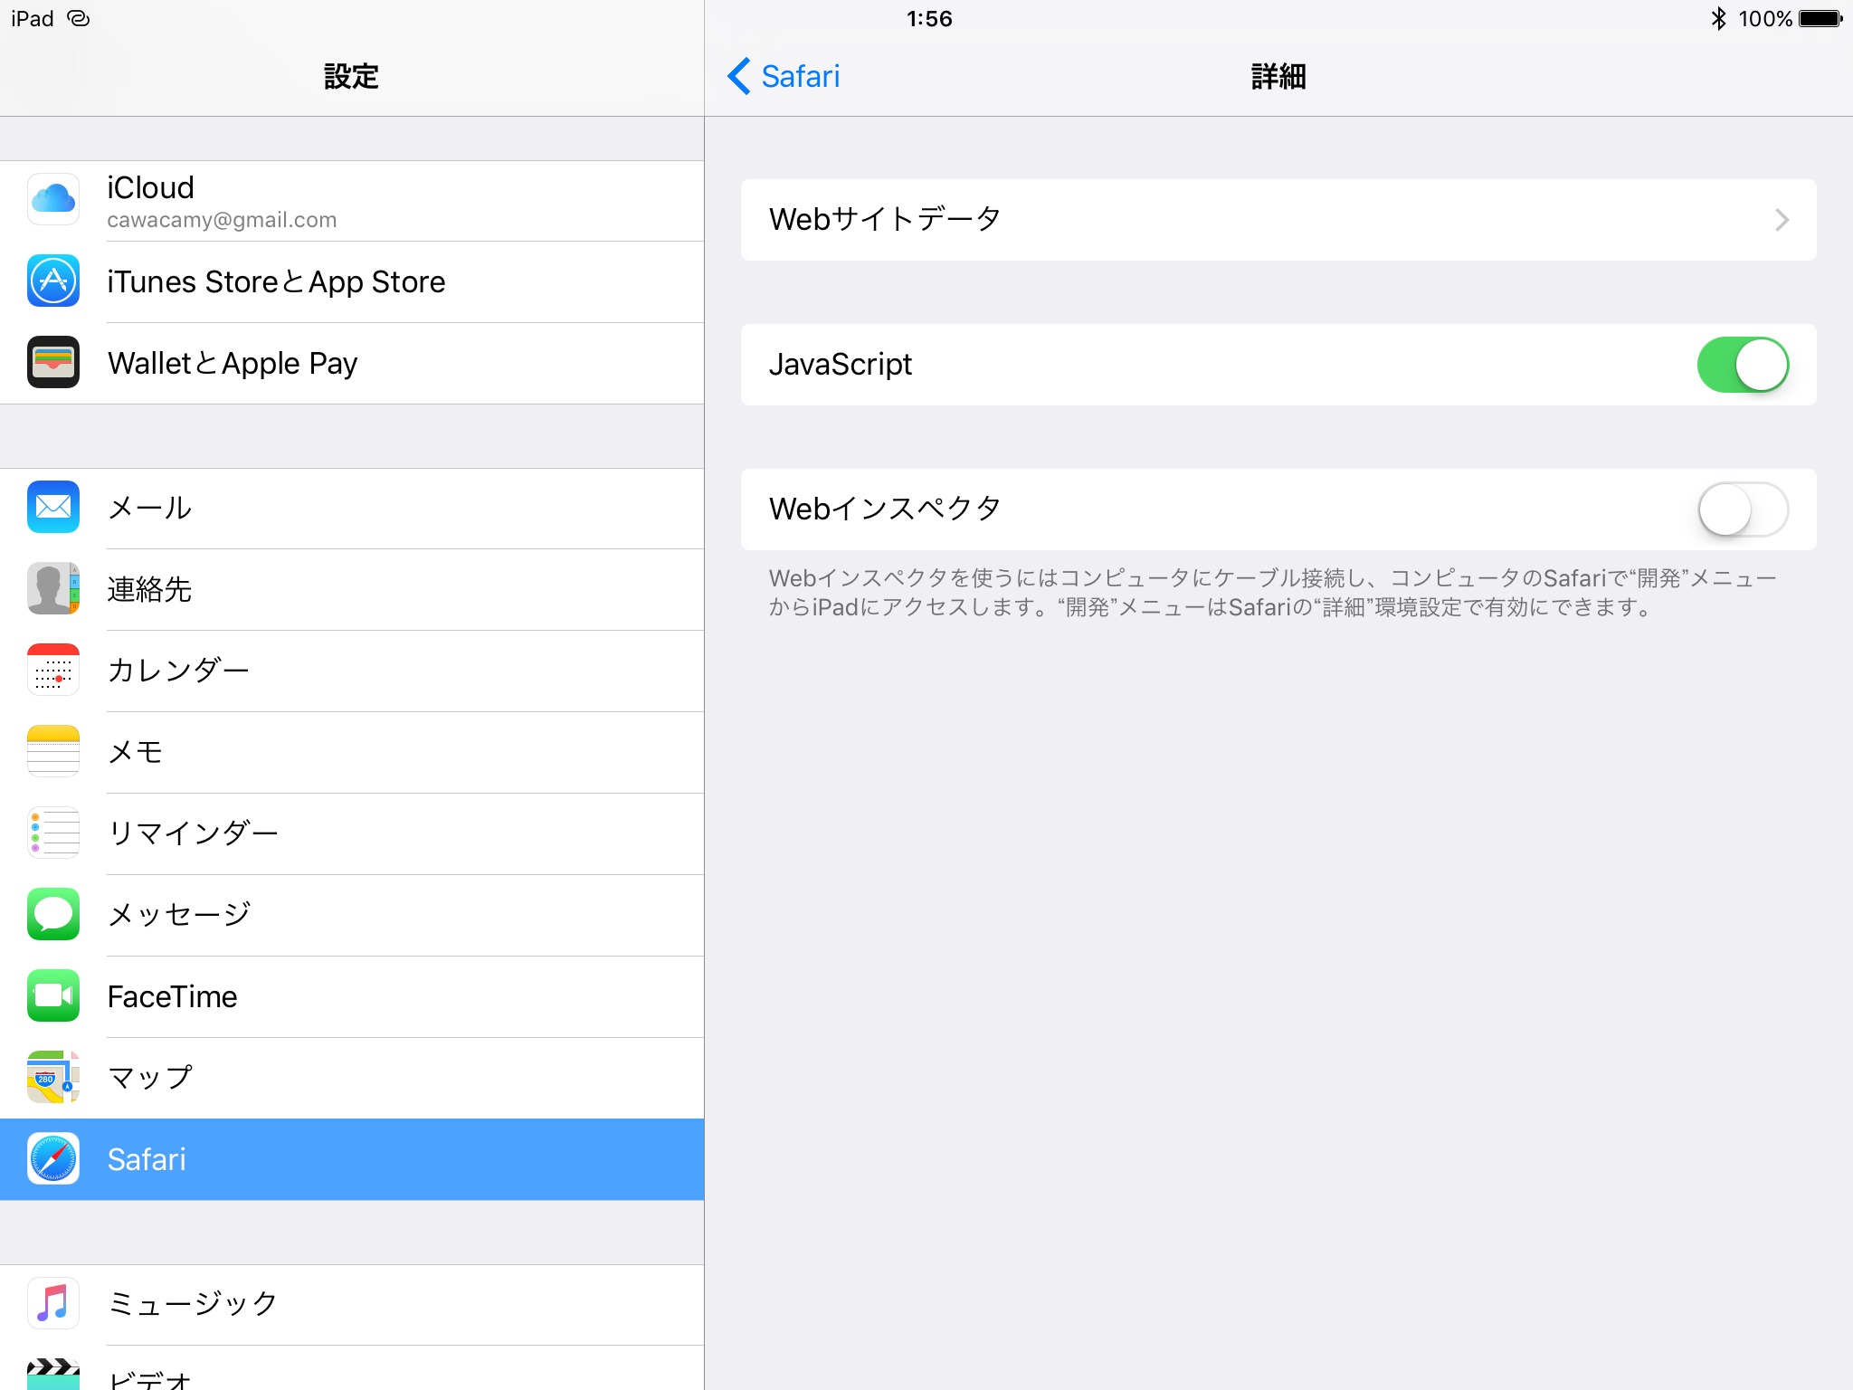Tap the Safari back link text

pyautogui.click(x=800, y=76)
